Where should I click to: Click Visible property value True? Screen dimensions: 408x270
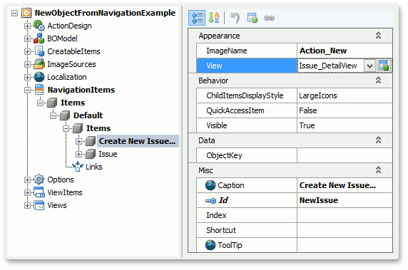345,125
